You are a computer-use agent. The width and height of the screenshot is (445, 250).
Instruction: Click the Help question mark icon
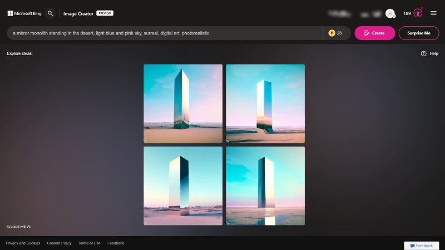click(423, 53)
